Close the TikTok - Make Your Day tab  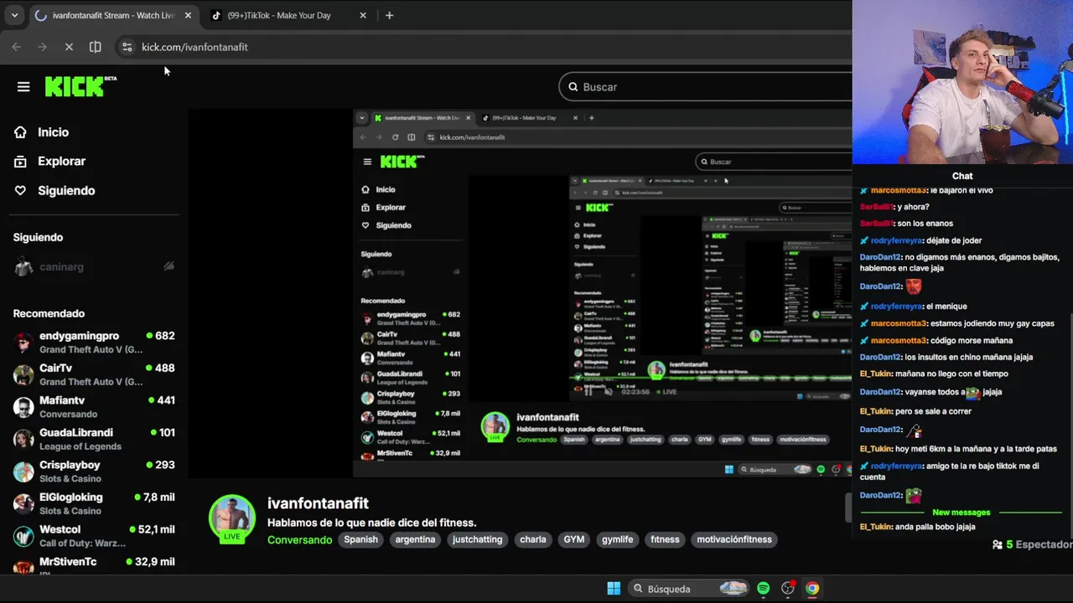(363, 15)
